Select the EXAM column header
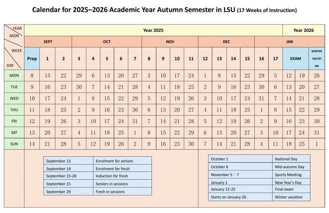The image size is (329, 213). pyautogui.click(x=296, y=59)
